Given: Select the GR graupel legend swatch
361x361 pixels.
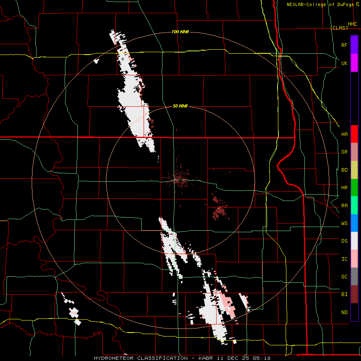Looking at the screenshot, I should pos(354,152).
